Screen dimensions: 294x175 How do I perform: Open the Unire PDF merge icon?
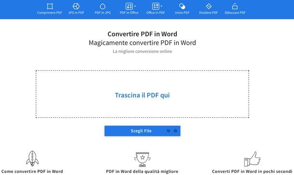point(182,6)
